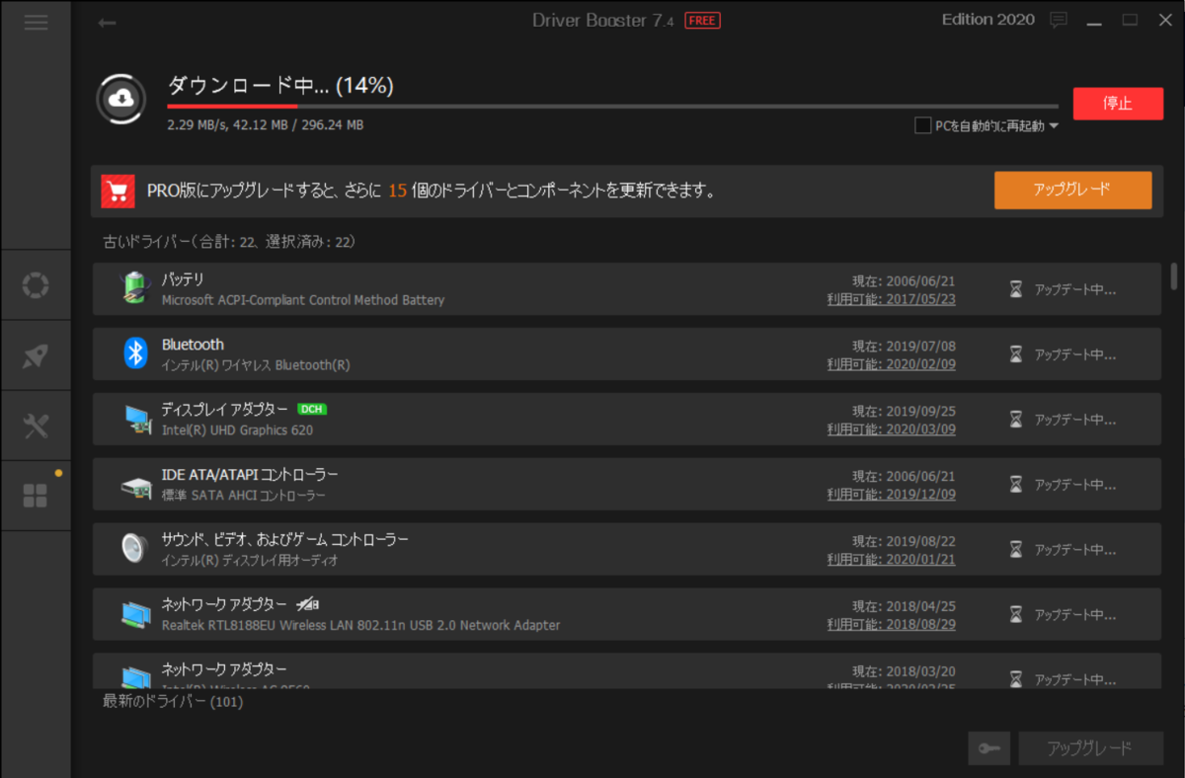Click the hourglass in the ディスプレイ アダプター row

(x=1015, y=420)
